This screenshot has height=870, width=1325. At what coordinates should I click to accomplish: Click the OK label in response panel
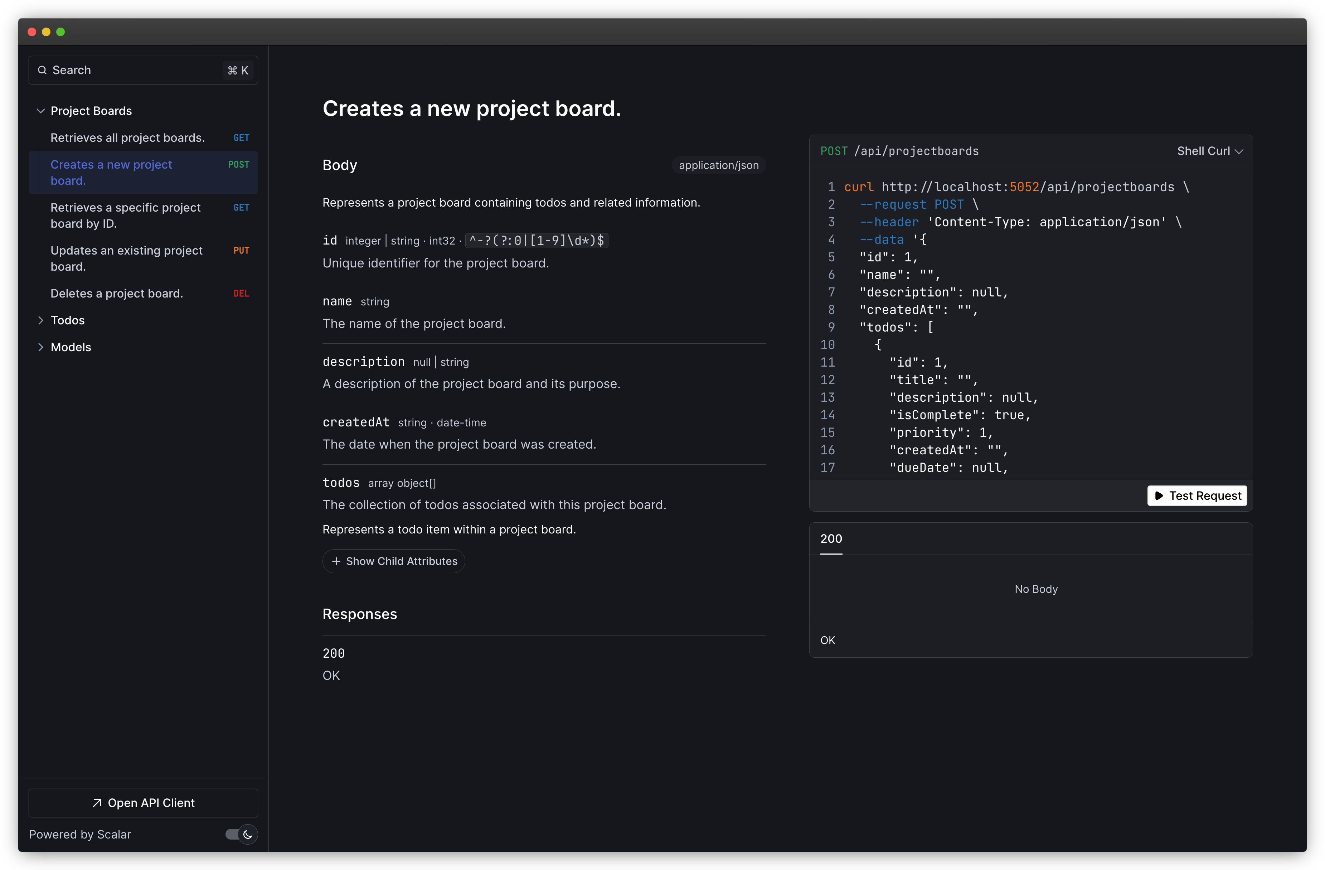[x=827, y=641]
